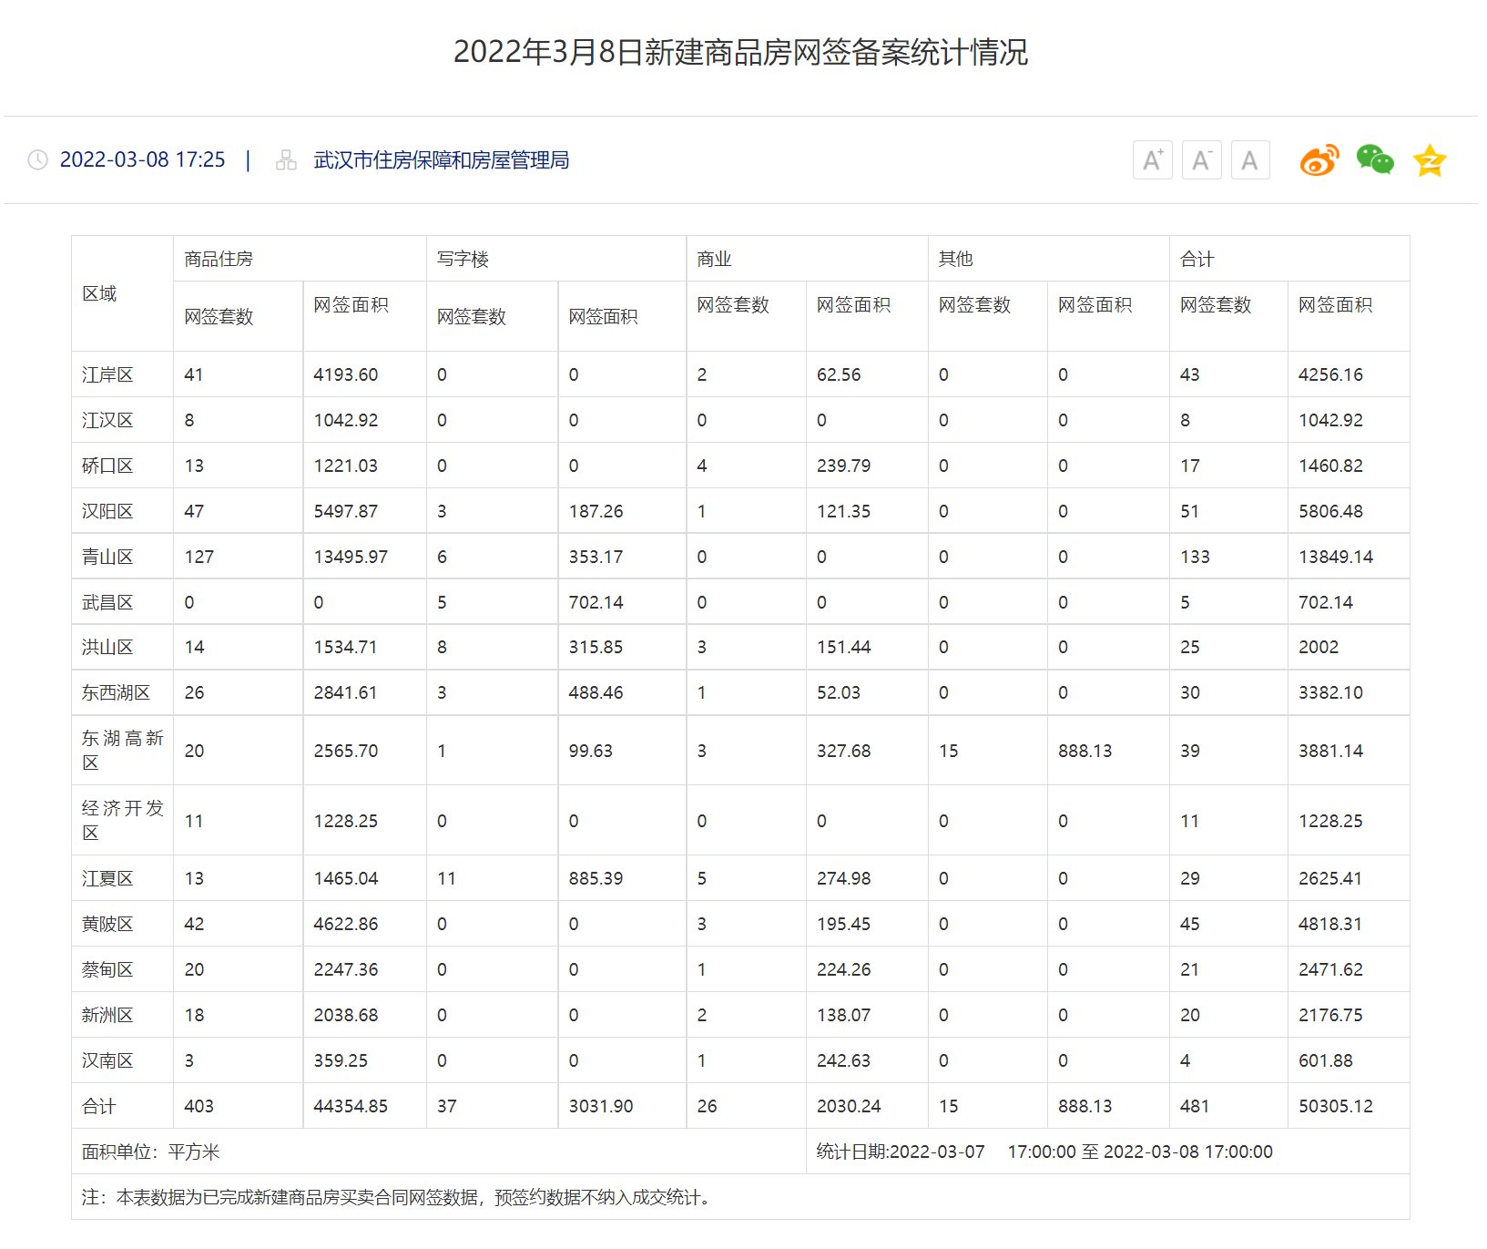The image size is (1487, 1249).
Task: Click total 3031.90 in 合计 row
Action: tap(601, 1106)
